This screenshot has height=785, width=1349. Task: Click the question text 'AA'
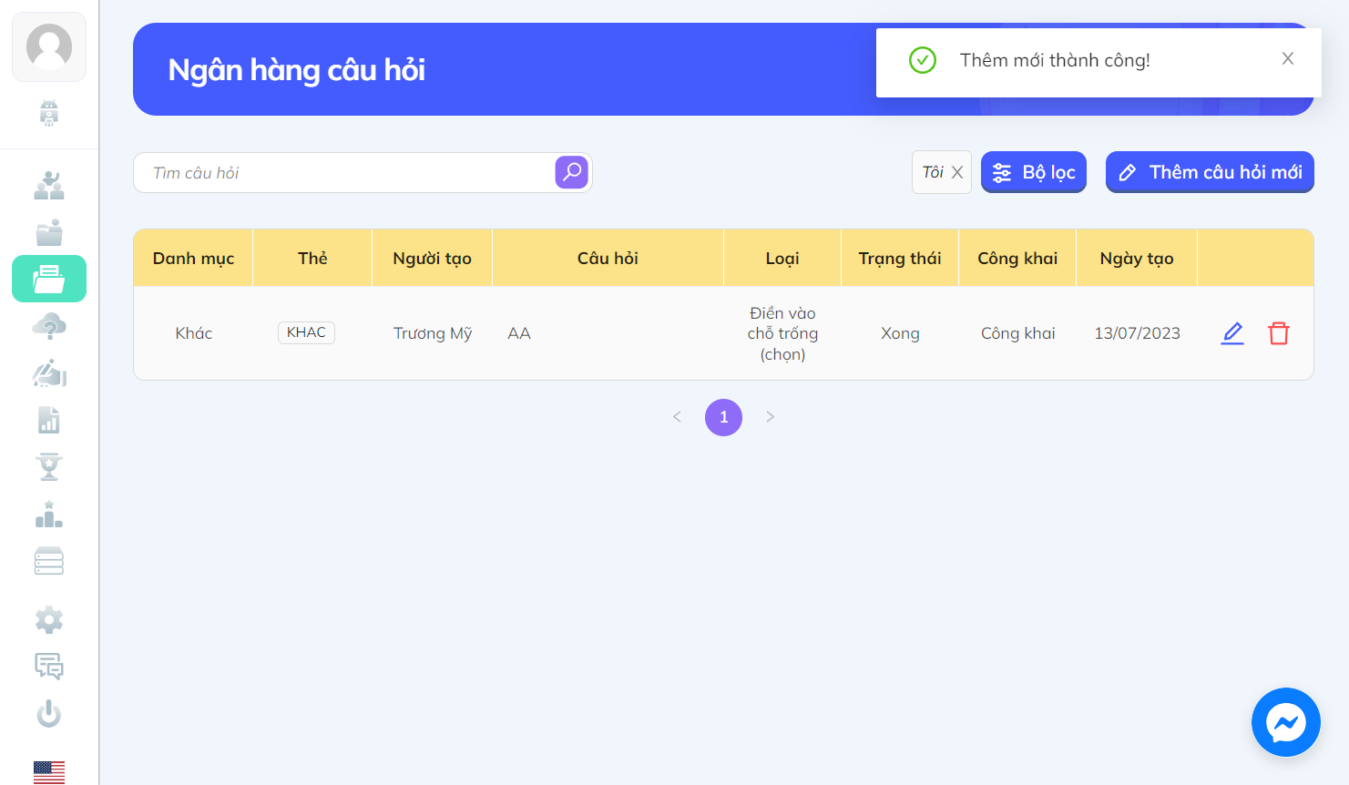(519, 333)
